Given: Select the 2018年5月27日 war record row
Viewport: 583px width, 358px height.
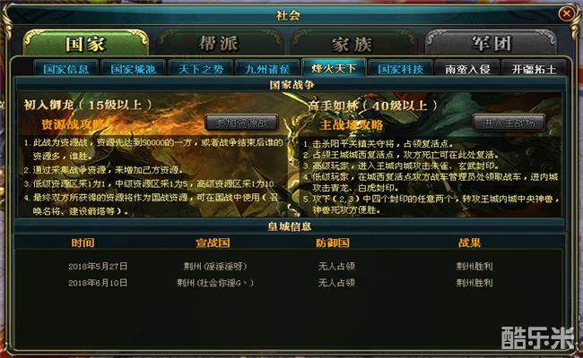Looking at the screenshot, I should [x=289, y=266].
